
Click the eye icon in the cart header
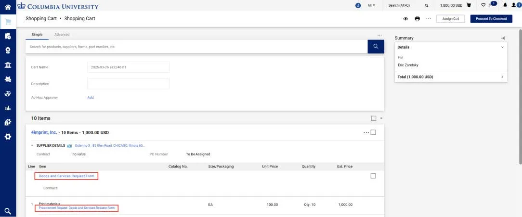pos(405,19)
